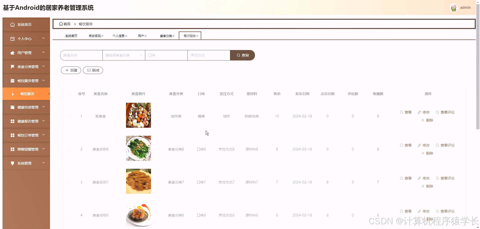Image resolution: width=480 pixels, height=229 pixels.
Task: Switch to the 系统首页 tab
Action: point(71,36)
